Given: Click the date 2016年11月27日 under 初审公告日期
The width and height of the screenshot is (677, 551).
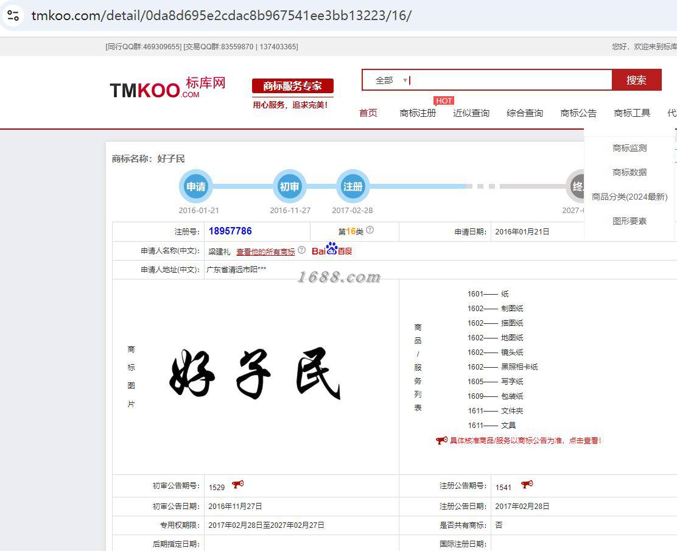Looking at the screenshot, I should (x=235, y=506).
